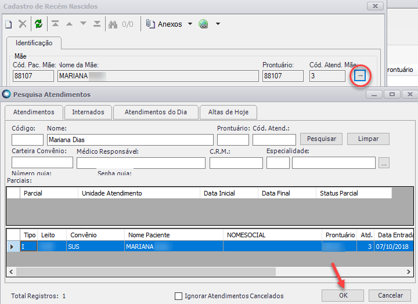The image size is (418, 304).
Task: Open Altas de Hoje tab
Action: tap(229, 112)
